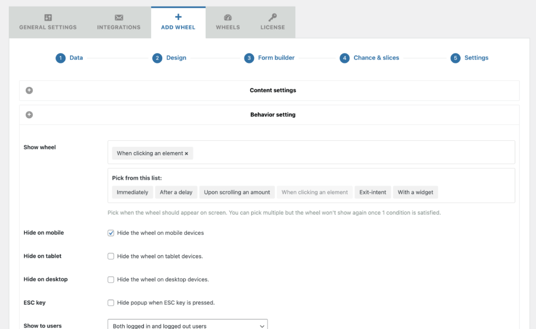The image size is (536, 329).
Task: Click the envelope icon on Integrations tab
Action: tap(118, 17)
